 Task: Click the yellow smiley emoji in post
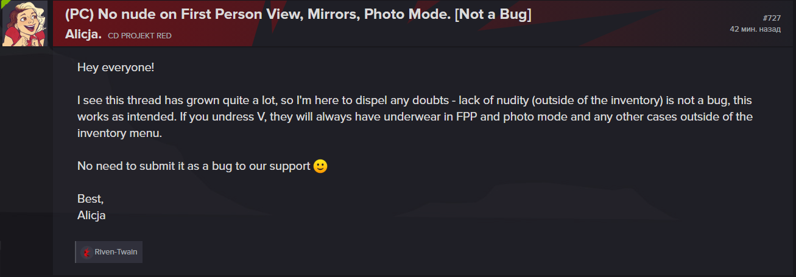click(320, 166)
